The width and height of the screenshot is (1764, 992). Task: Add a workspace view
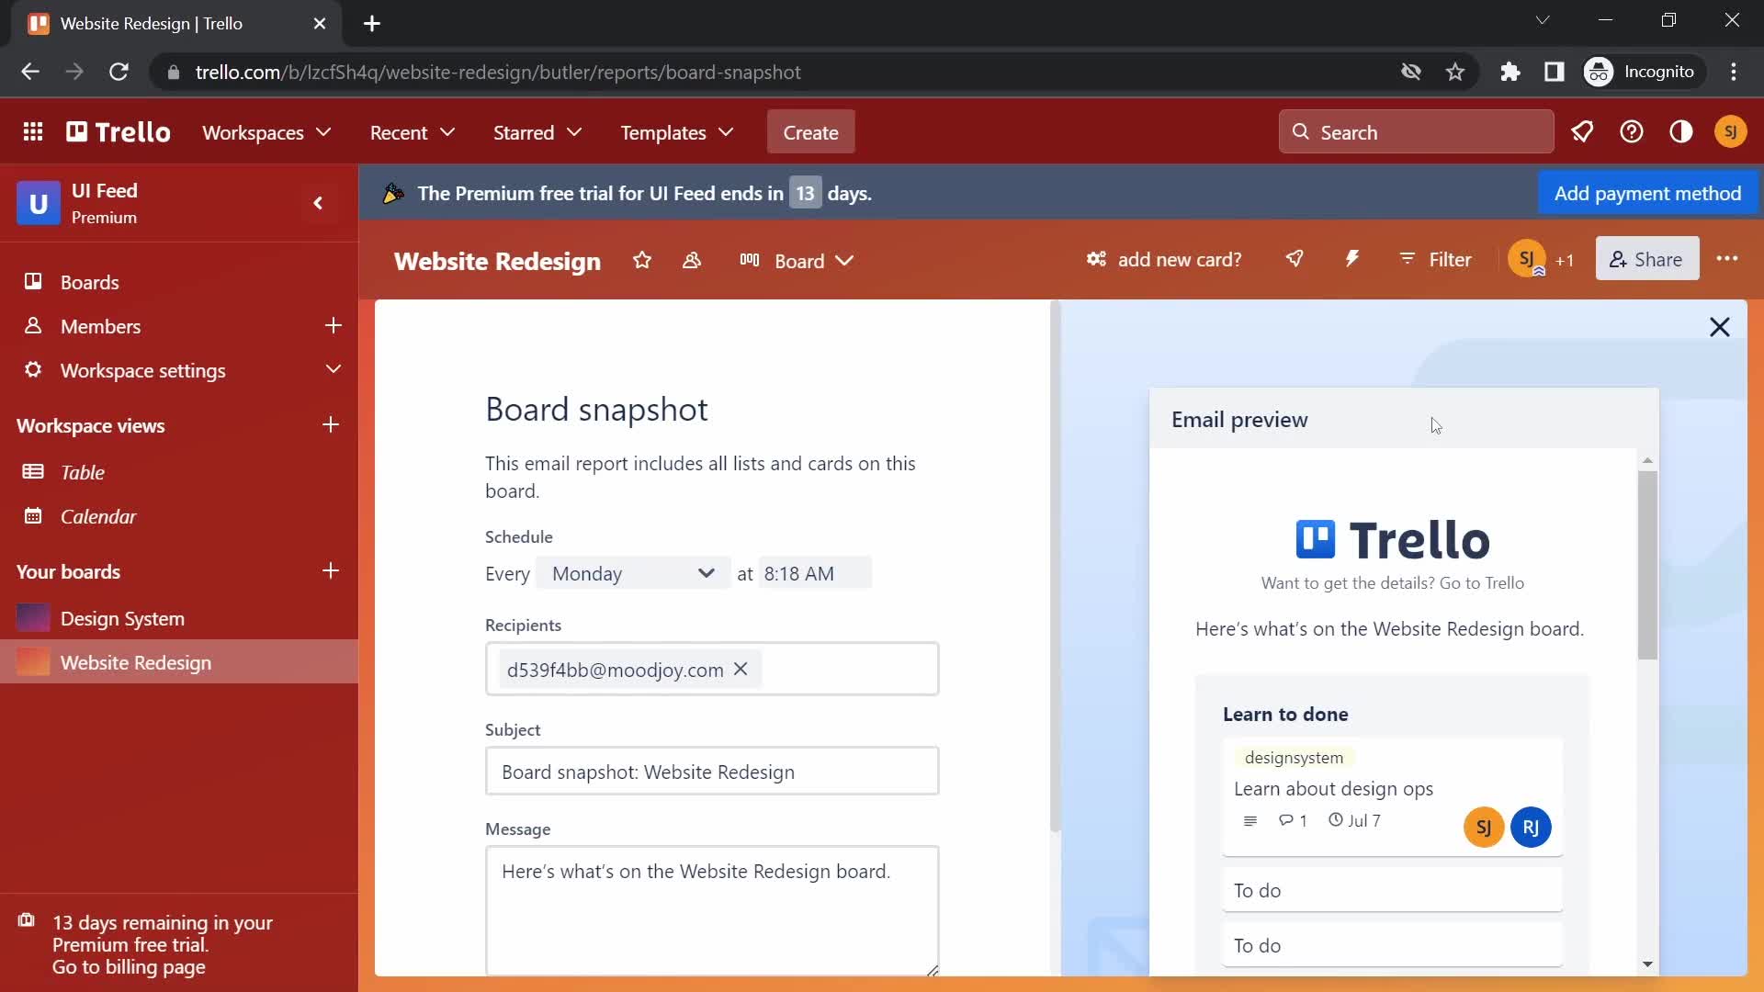point(331,425)
